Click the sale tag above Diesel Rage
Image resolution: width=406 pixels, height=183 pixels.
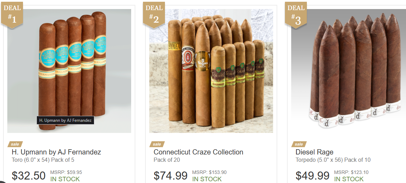coord(299,144)
